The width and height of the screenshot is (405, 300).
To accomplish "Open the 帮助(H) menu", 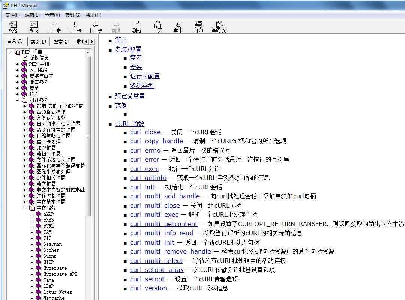I will pos(93,15).
